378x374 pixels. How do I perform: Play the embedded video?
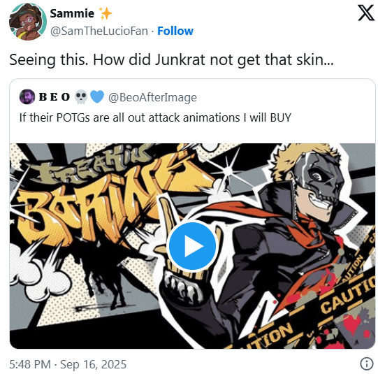[x=192, y=246]
